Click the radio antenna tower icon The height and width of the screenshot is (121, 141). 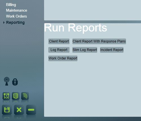(x=6, y=81)
